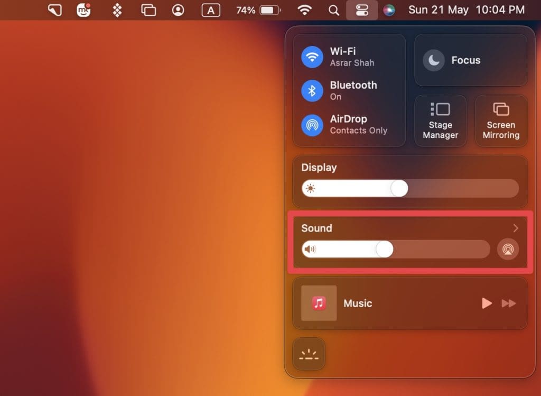Click the AirPlay audio output icon
The width and height of the screenshot is (541, 396).
[508, 250]
